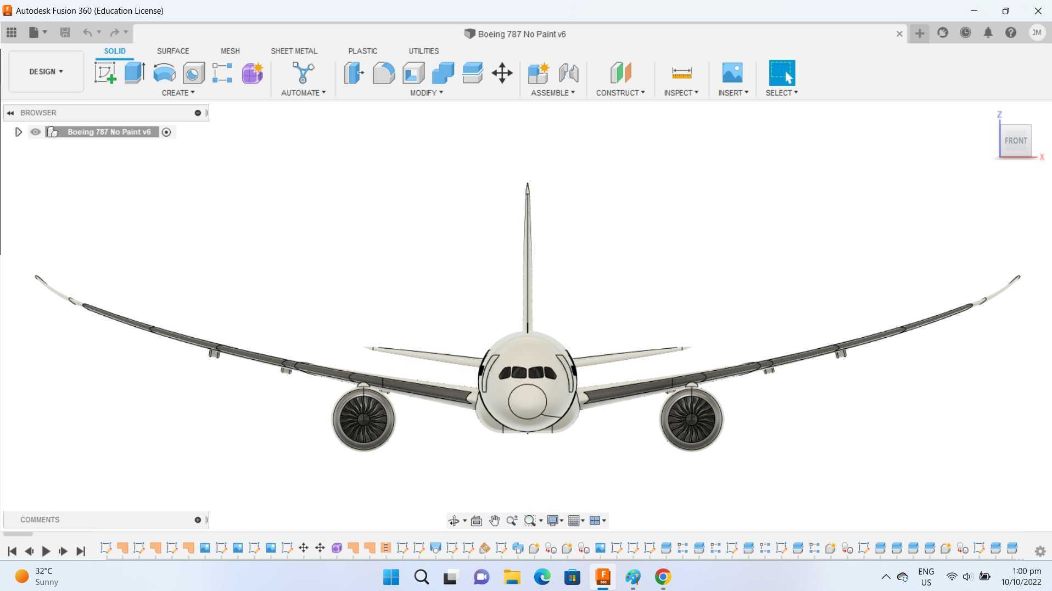Open the INSPECT dropdown menu
The height and width of the screenshot is (591, 1052).
click(x=681, y=93)
